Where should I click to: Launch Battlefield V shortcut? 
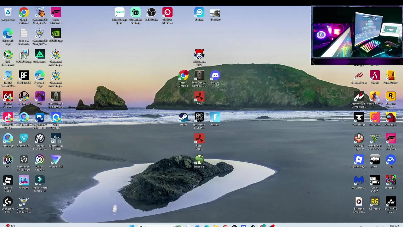(x=375, y=98)
